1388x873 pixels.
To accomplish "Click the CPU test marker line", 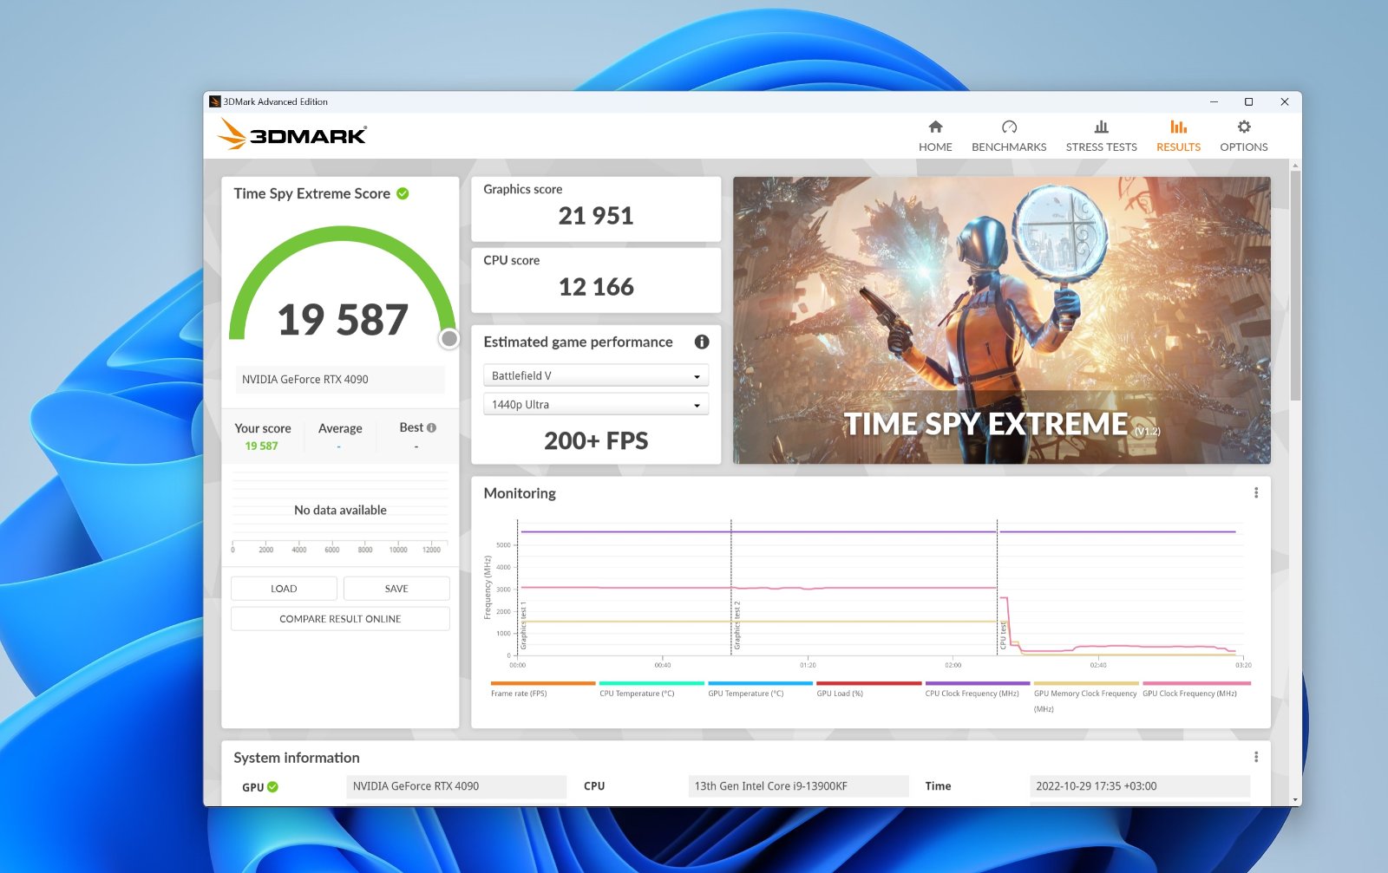I will point(997,588).
